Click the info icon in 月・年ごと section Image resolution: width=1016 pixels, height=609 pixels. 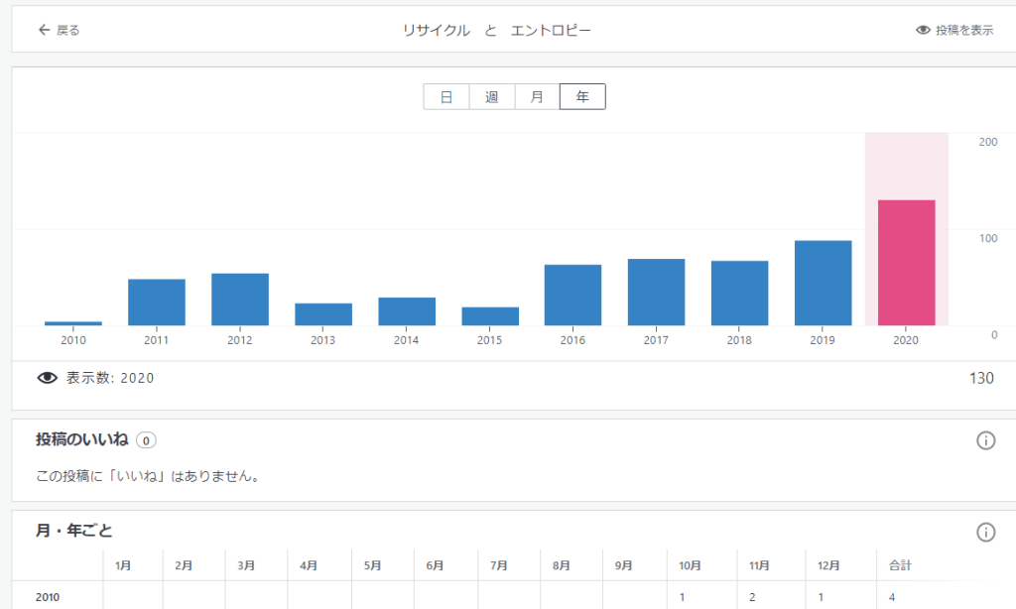tap(985, 533)
